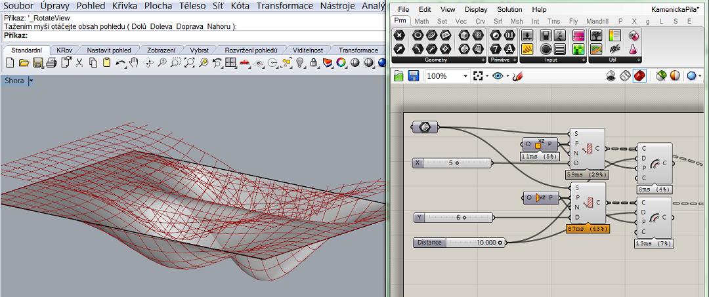
Task: Toggle the eye preview settings icon
Action: (498, 76)
